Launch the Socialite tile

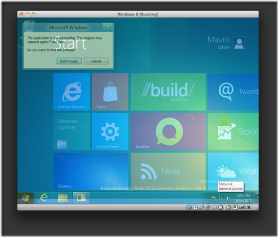pyautogui.click(x=168, y=132)
